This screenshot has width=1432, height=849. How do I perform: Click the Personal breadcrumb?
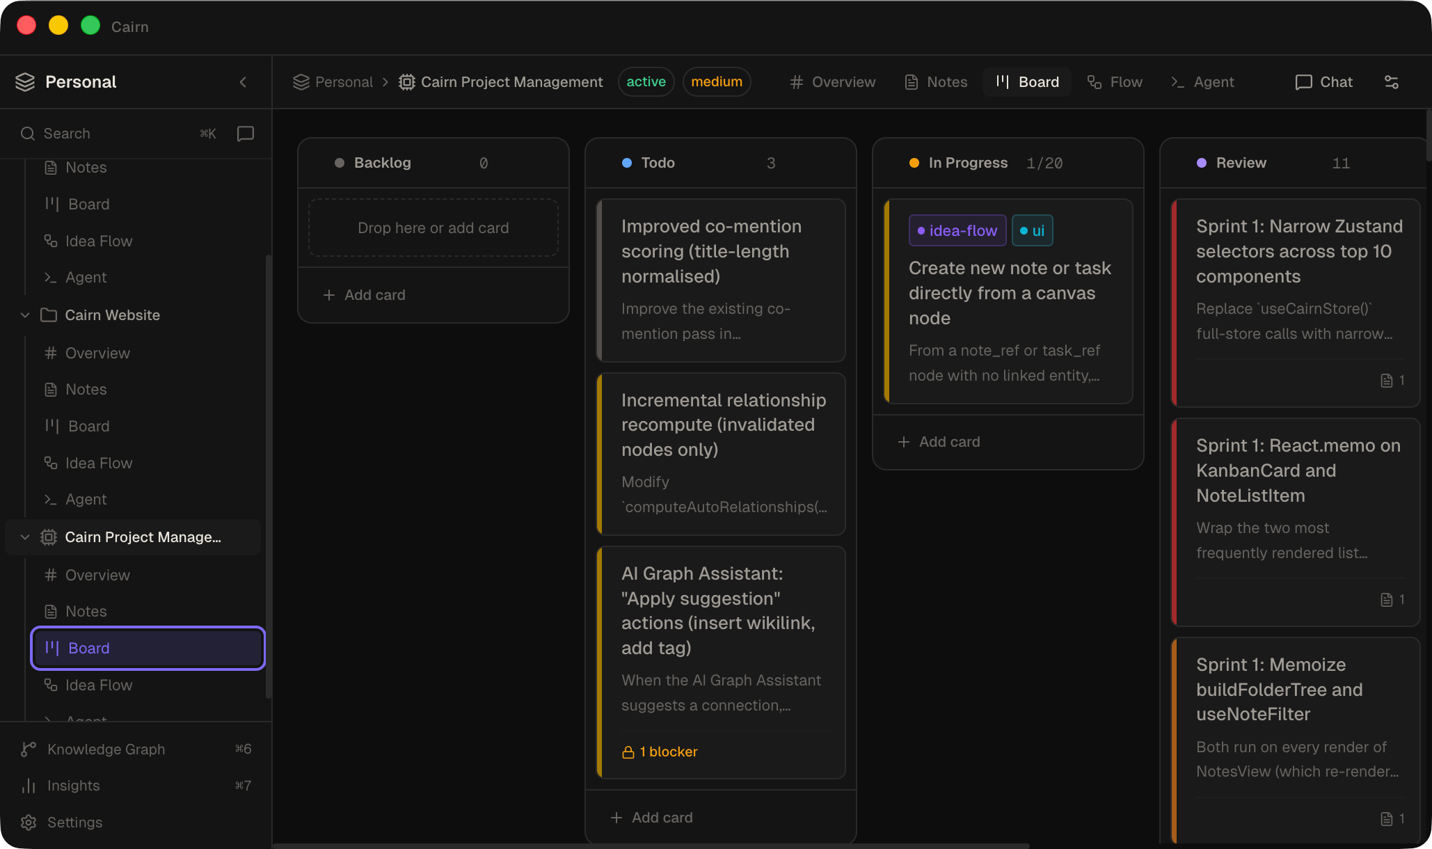pos(333,82)
